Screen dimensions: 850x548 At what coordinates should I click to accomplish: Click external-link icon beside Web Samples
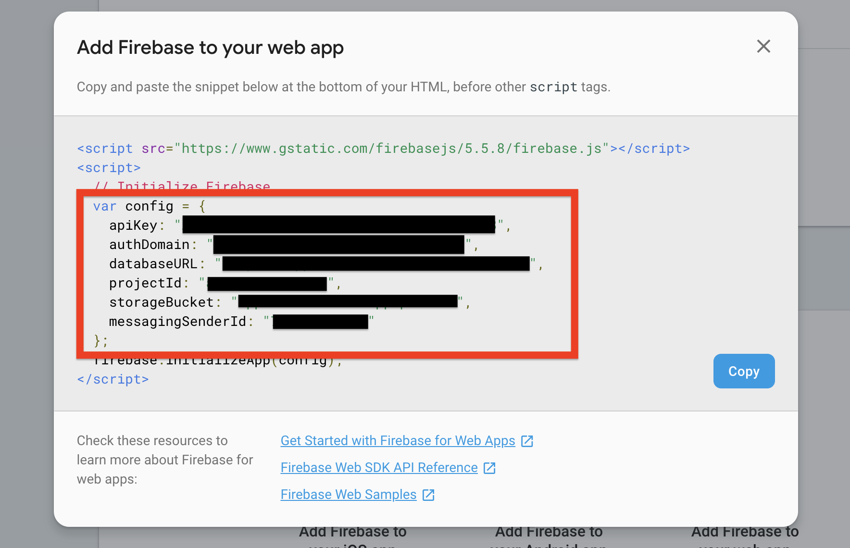428,495
